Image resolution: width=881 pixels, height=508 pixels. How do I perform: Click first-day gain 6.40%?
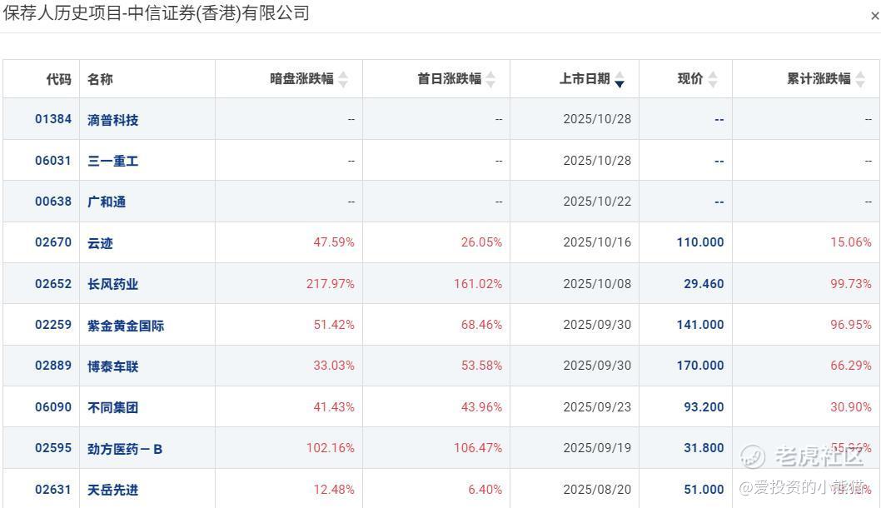tap(485, 490)
